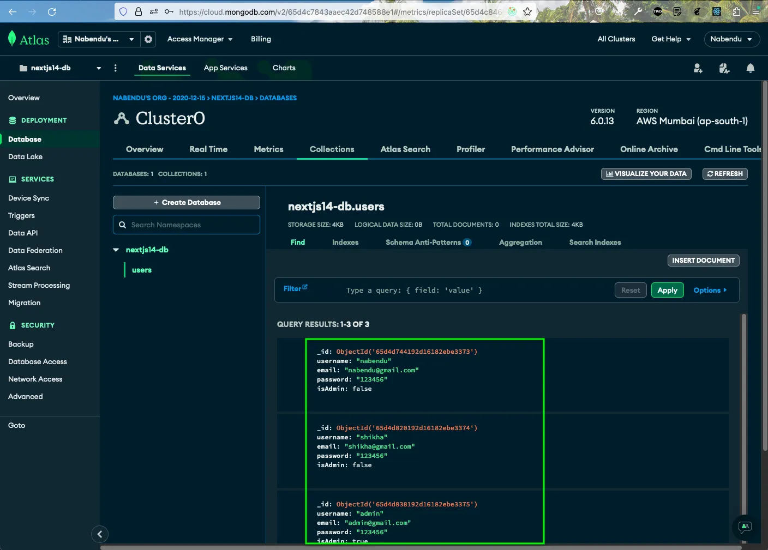Image resolution: width=768 pixels, height=550 pixels.
Task: Switch to the App Services tab
Action: point(226,68)
